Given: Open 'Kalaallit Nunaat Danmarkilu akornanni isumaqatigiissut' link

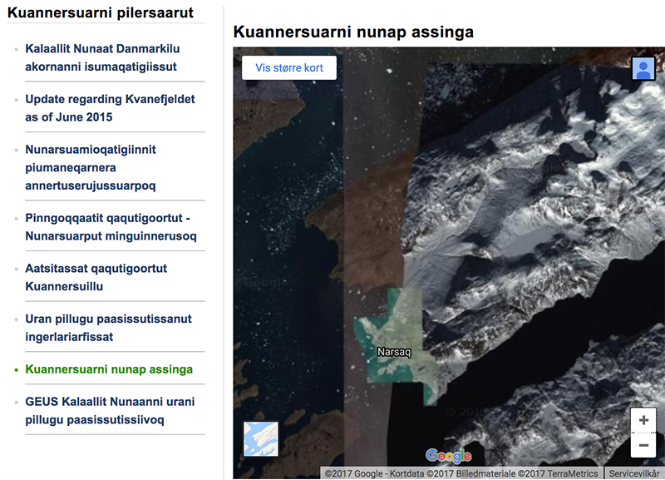Looking at the screenshot, I should click(x=102, y=57).
